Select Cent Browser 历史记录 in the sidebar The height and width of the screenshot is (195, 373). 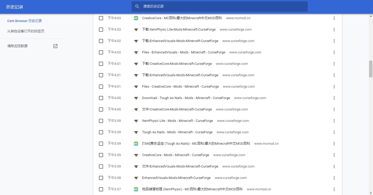pos(25,21)
